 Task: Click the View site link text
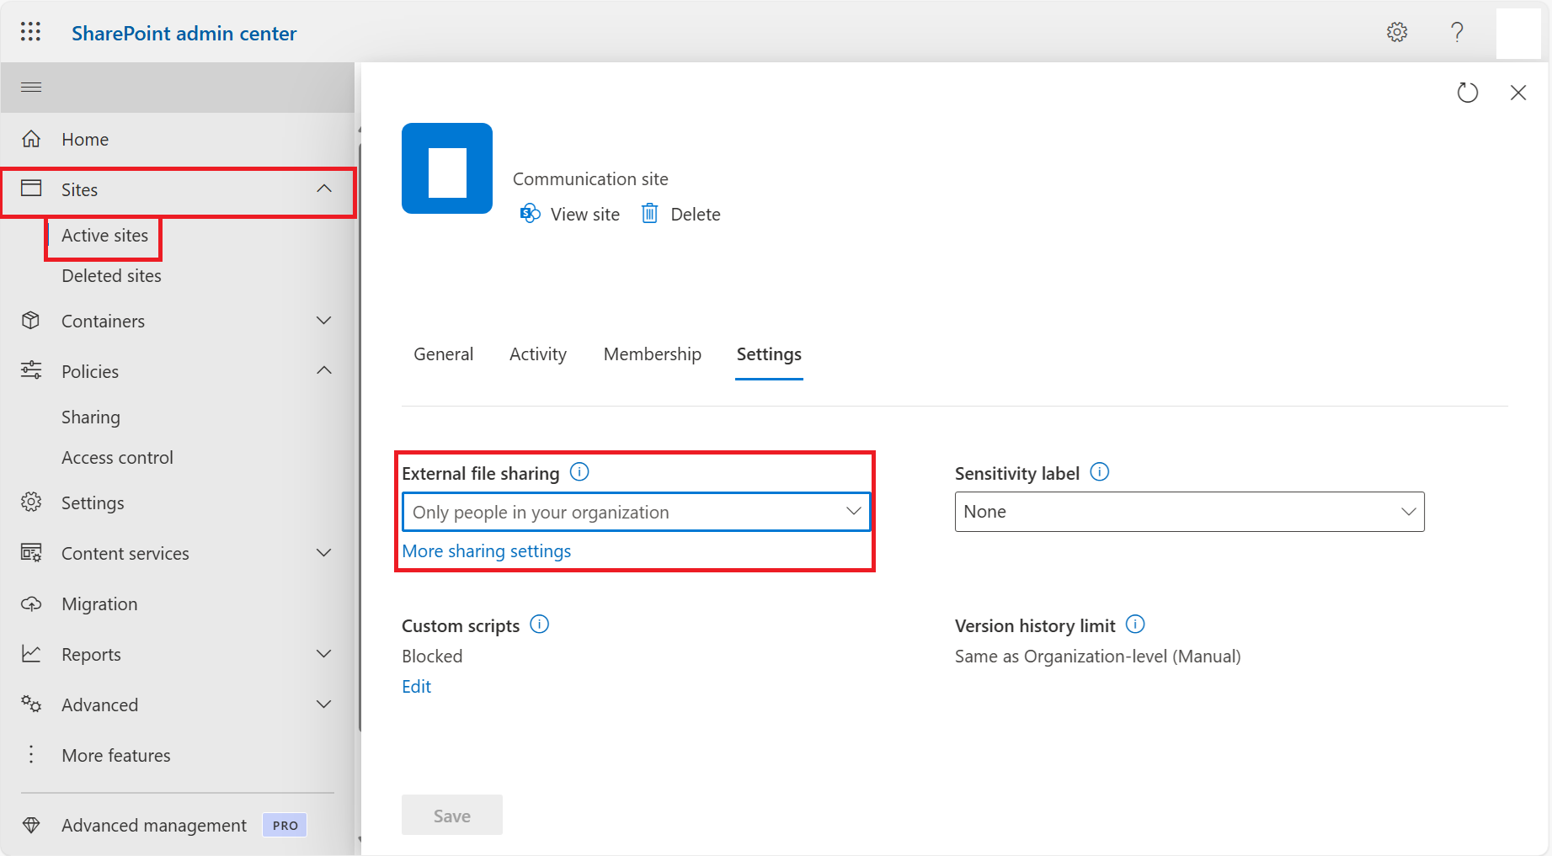585,215
